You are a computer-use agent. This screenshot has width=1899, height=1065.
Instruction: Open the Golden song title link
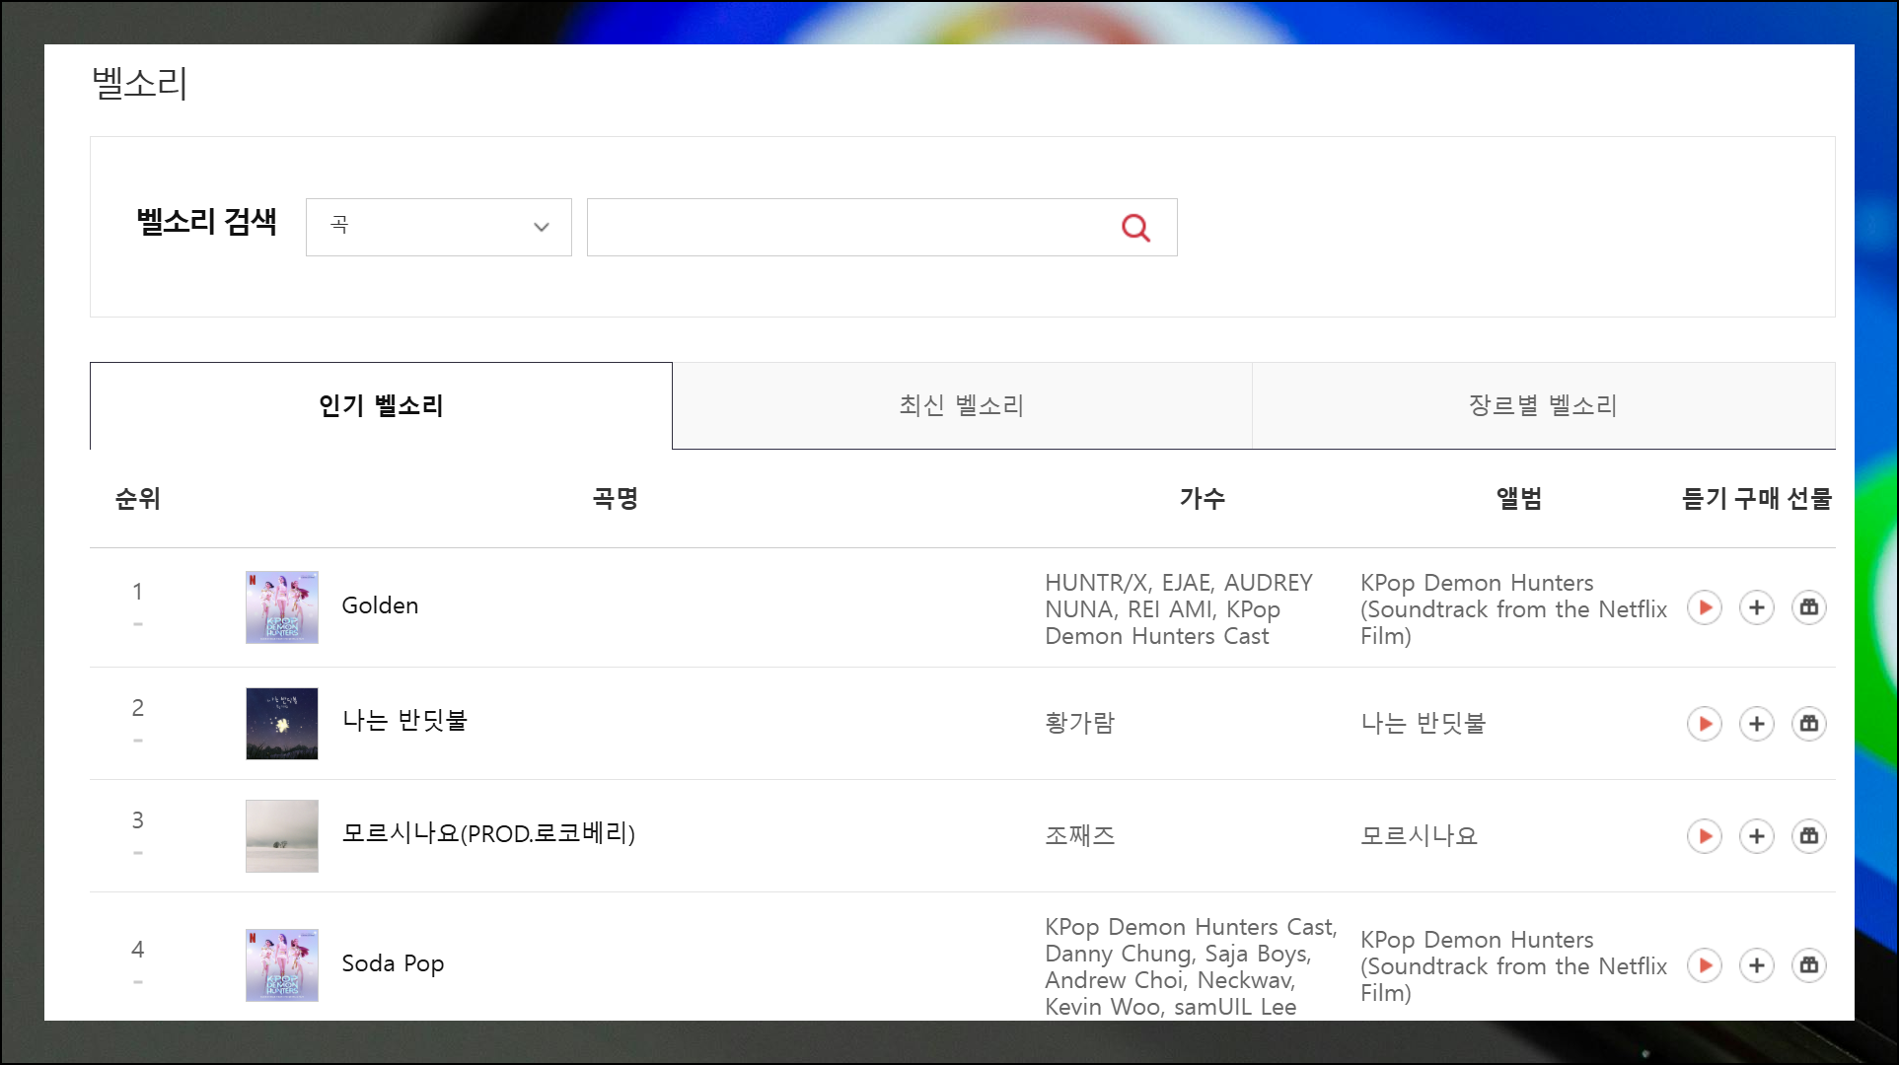click(x=380, y=605)
